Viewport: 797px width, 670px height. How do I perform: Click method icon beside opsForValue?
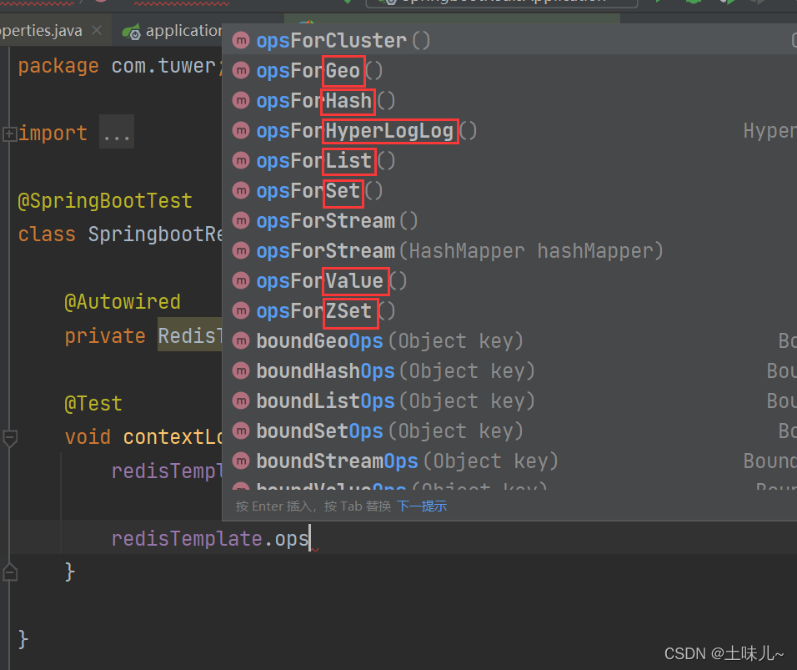click(x=241, y=280)
